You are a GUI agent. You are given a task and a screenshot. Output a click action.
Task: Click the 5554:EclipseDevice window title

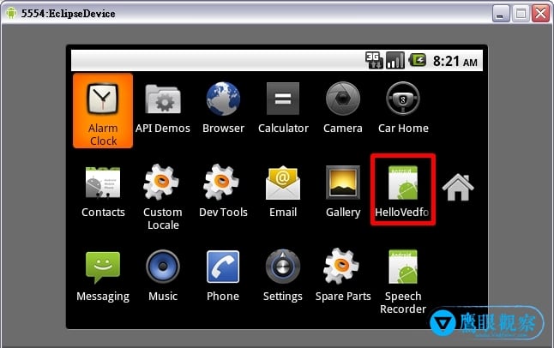click(69, 14)
